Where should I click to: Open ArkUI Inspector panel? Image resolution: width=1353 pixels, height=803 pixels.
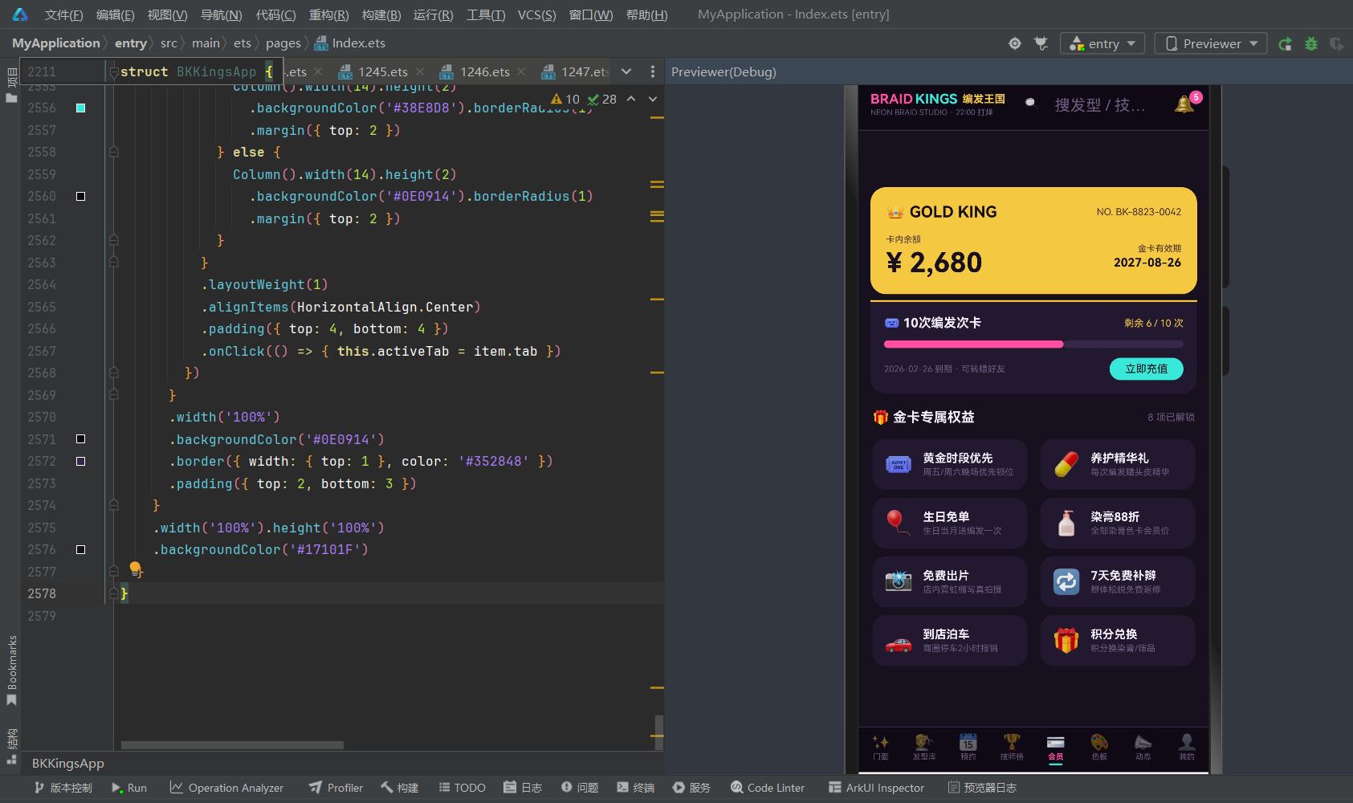(876, 788)
